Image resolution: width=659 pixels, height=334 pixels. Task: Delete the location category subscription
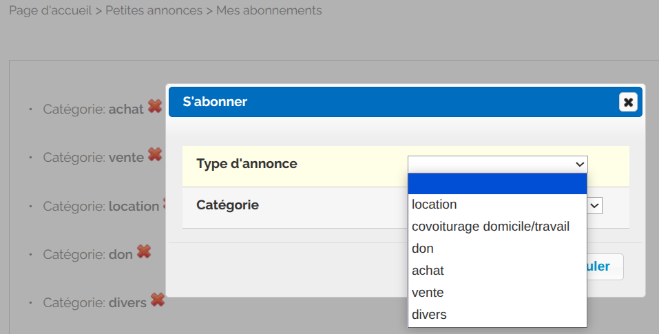tap(165, 204)
